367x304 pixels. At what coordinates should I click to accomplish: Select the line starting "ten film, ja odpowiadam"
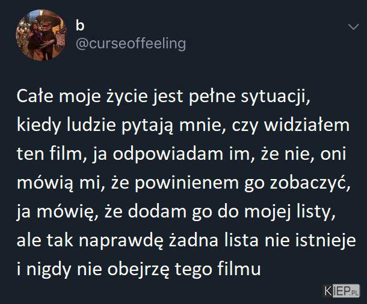click(x=181, y=154)
